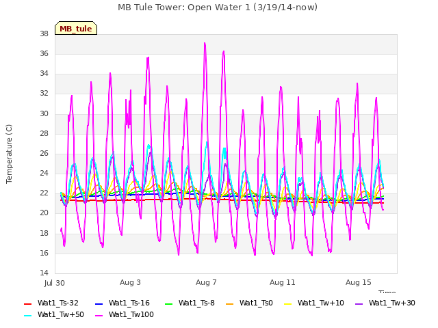Click the purple Wat1_Tw+30 legend swatch
438x328 pixels.
tap(359, 303)
